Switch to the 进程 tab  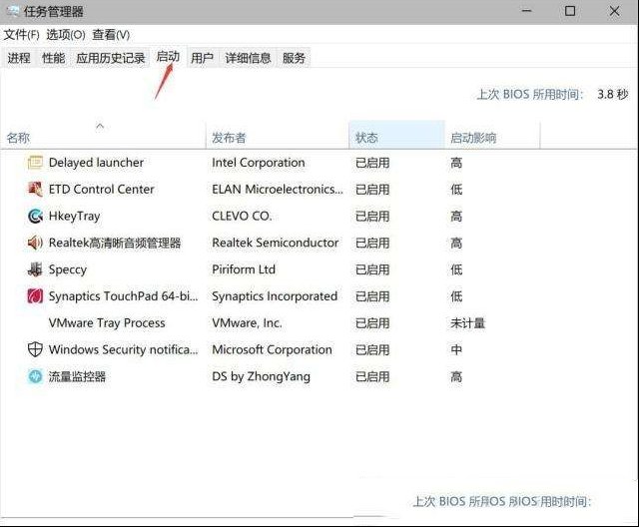click(19, 58)
